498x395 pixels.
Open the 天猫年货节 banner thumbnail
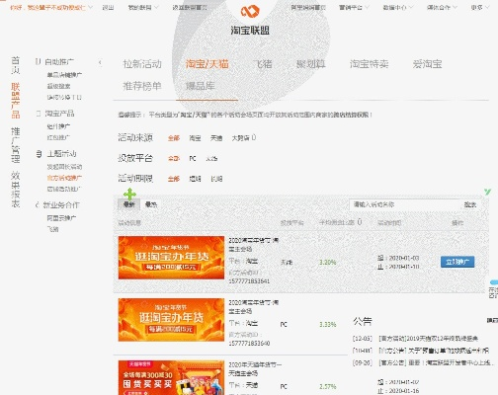coord(171,377)
